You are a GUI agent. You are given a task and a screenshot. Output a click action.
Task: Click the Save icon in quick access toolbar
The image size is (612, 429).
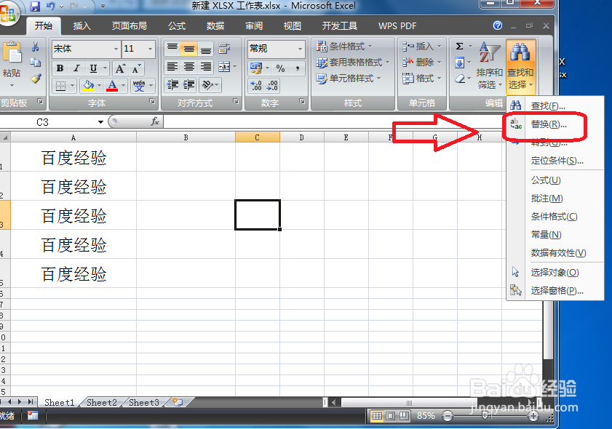pyautogui.click(x=35, y=7)
